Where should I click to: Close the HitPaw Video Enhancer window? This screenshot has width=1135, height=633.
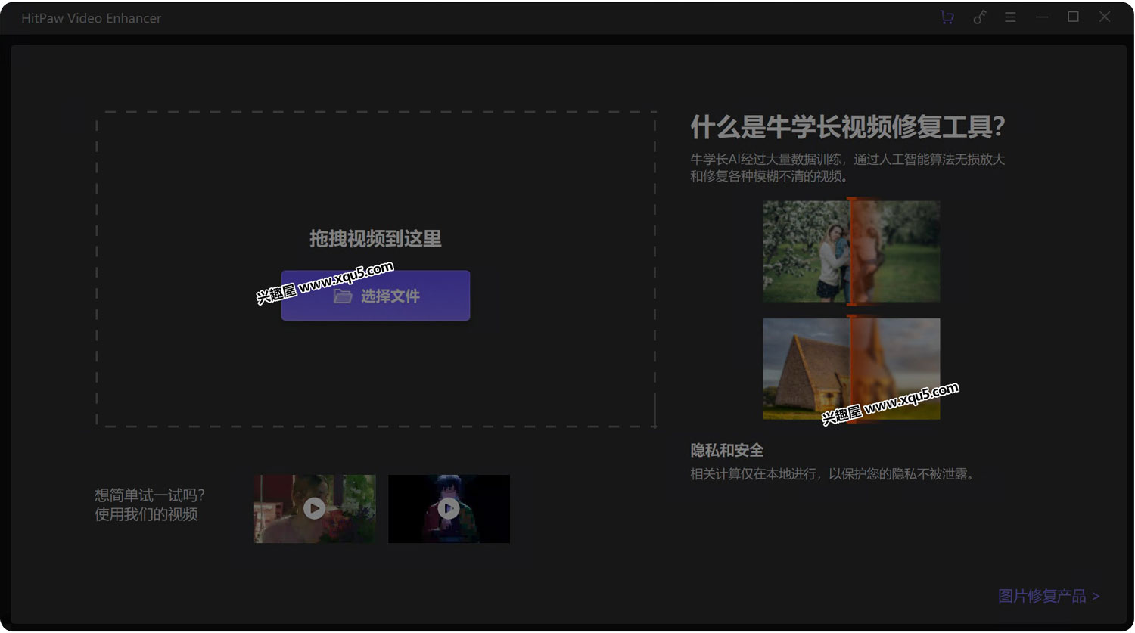tap(1105, 17)
